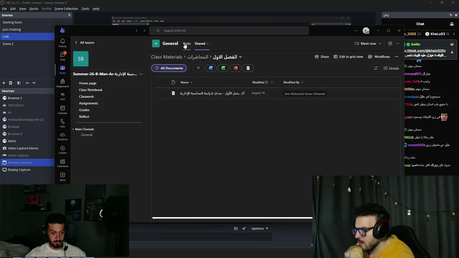Open the General channel in Main Channels
459x258 pixels.
(x=87, y=135)
